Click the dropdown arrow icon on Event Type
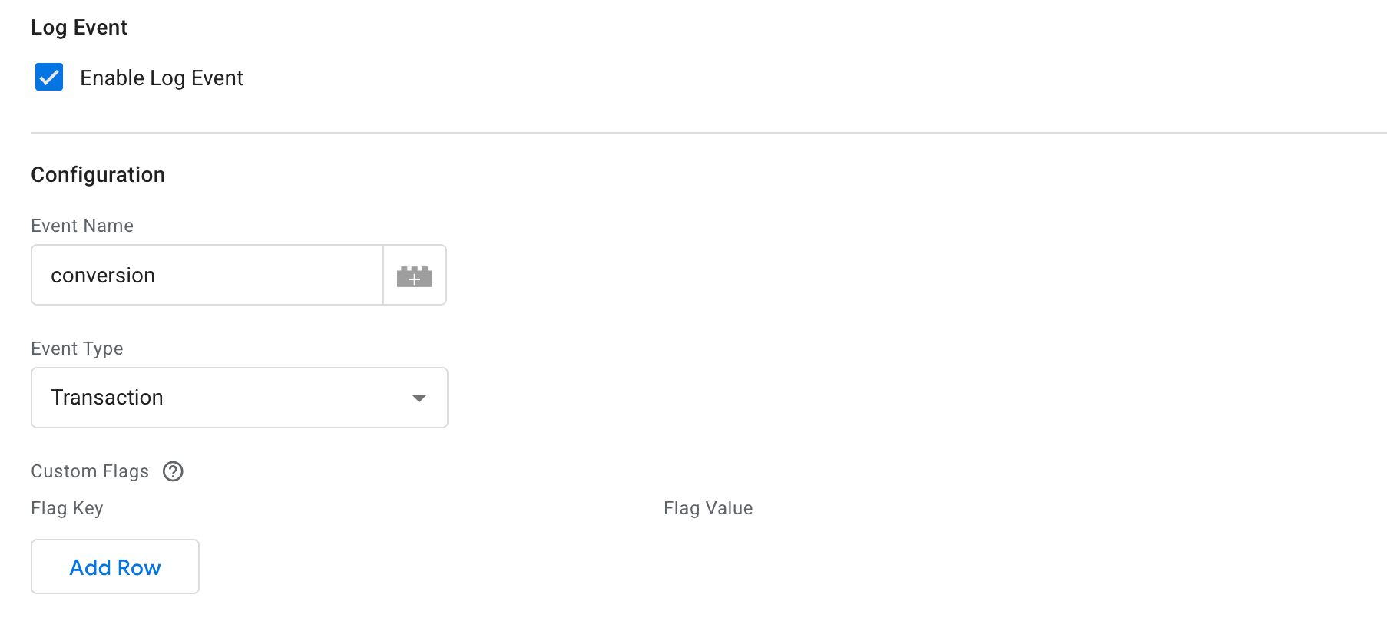The height and width of the screenshot is (631, 1387). [x=419, y=398]
